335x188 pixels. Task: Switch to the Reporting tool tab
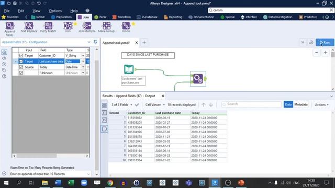[x=173, y=17]
